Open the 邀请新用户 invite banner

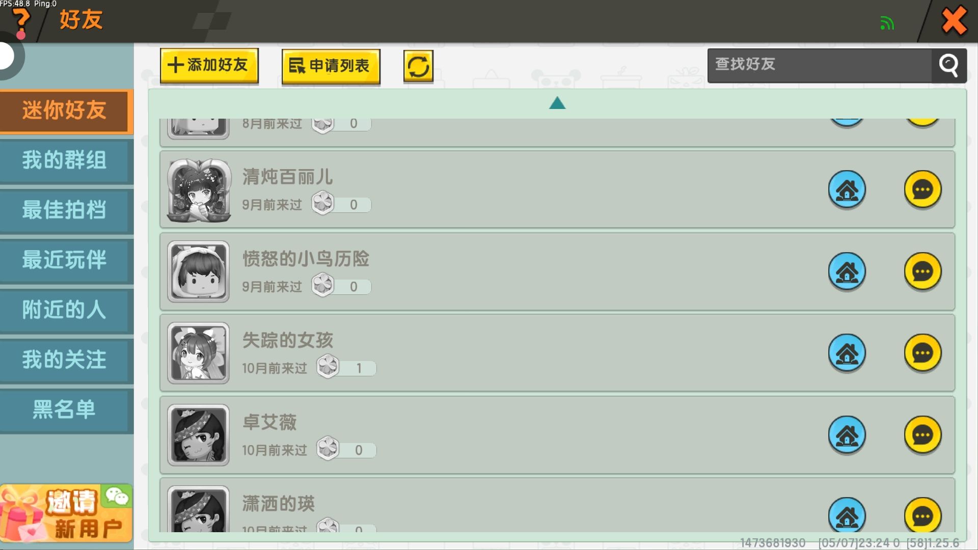pos(66,513)
